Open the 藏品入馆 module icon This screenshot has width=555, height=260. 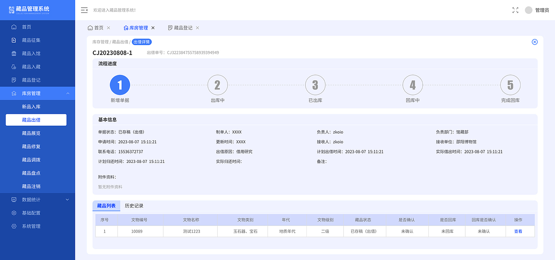pyautogui.click(x=13, y=53)
